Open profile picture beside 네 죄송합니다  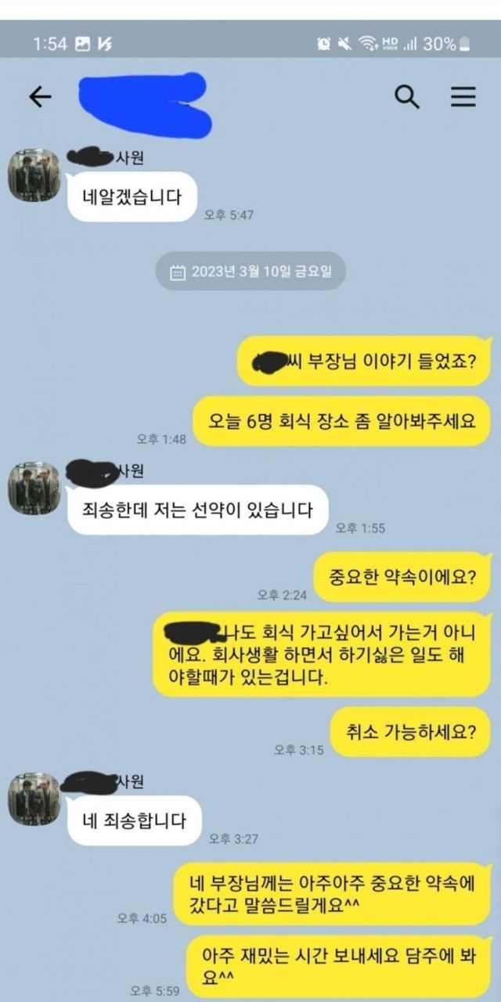tap(34, 798)
